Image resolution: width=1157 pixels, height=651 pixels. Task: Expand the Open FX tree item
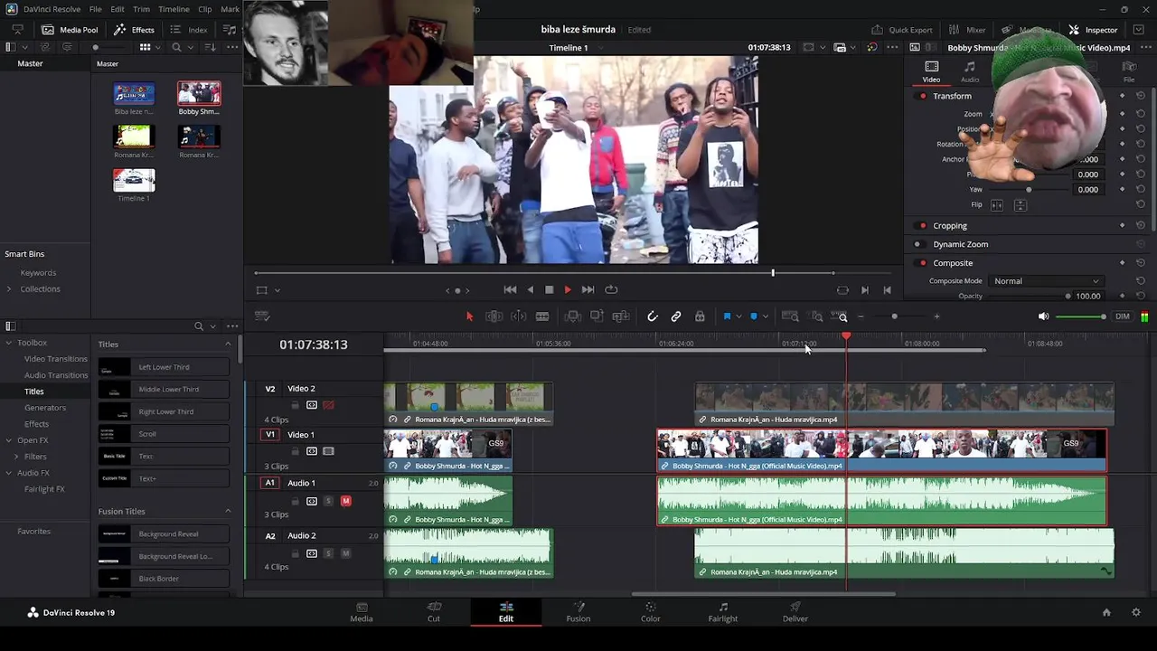pos(9,440)
